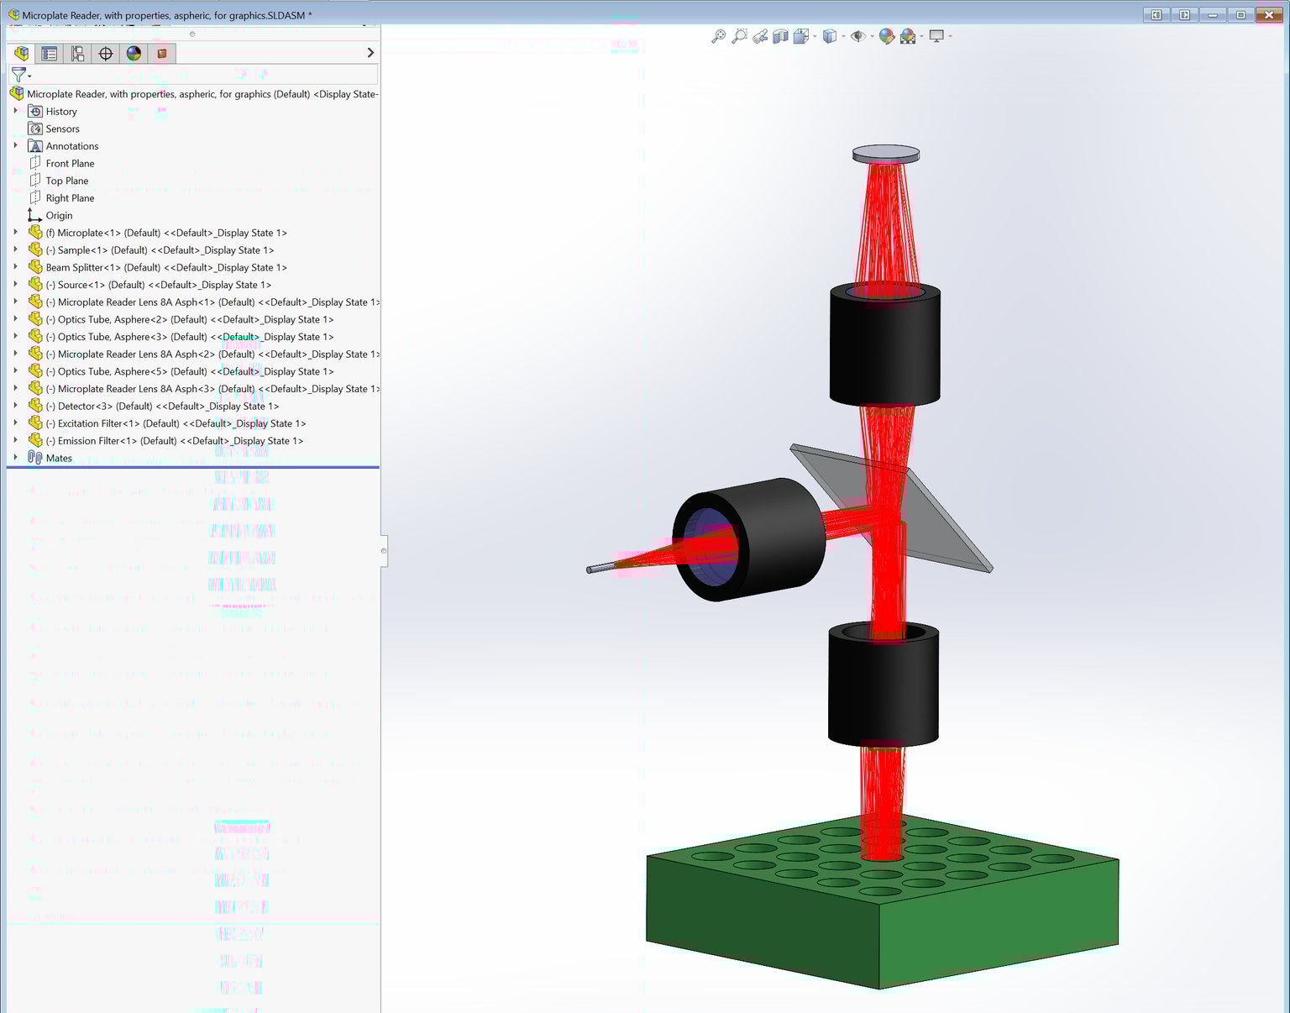Open the component filter funnel
The width and height of the screenshot is (1290, 1013).
coord(18,75)
